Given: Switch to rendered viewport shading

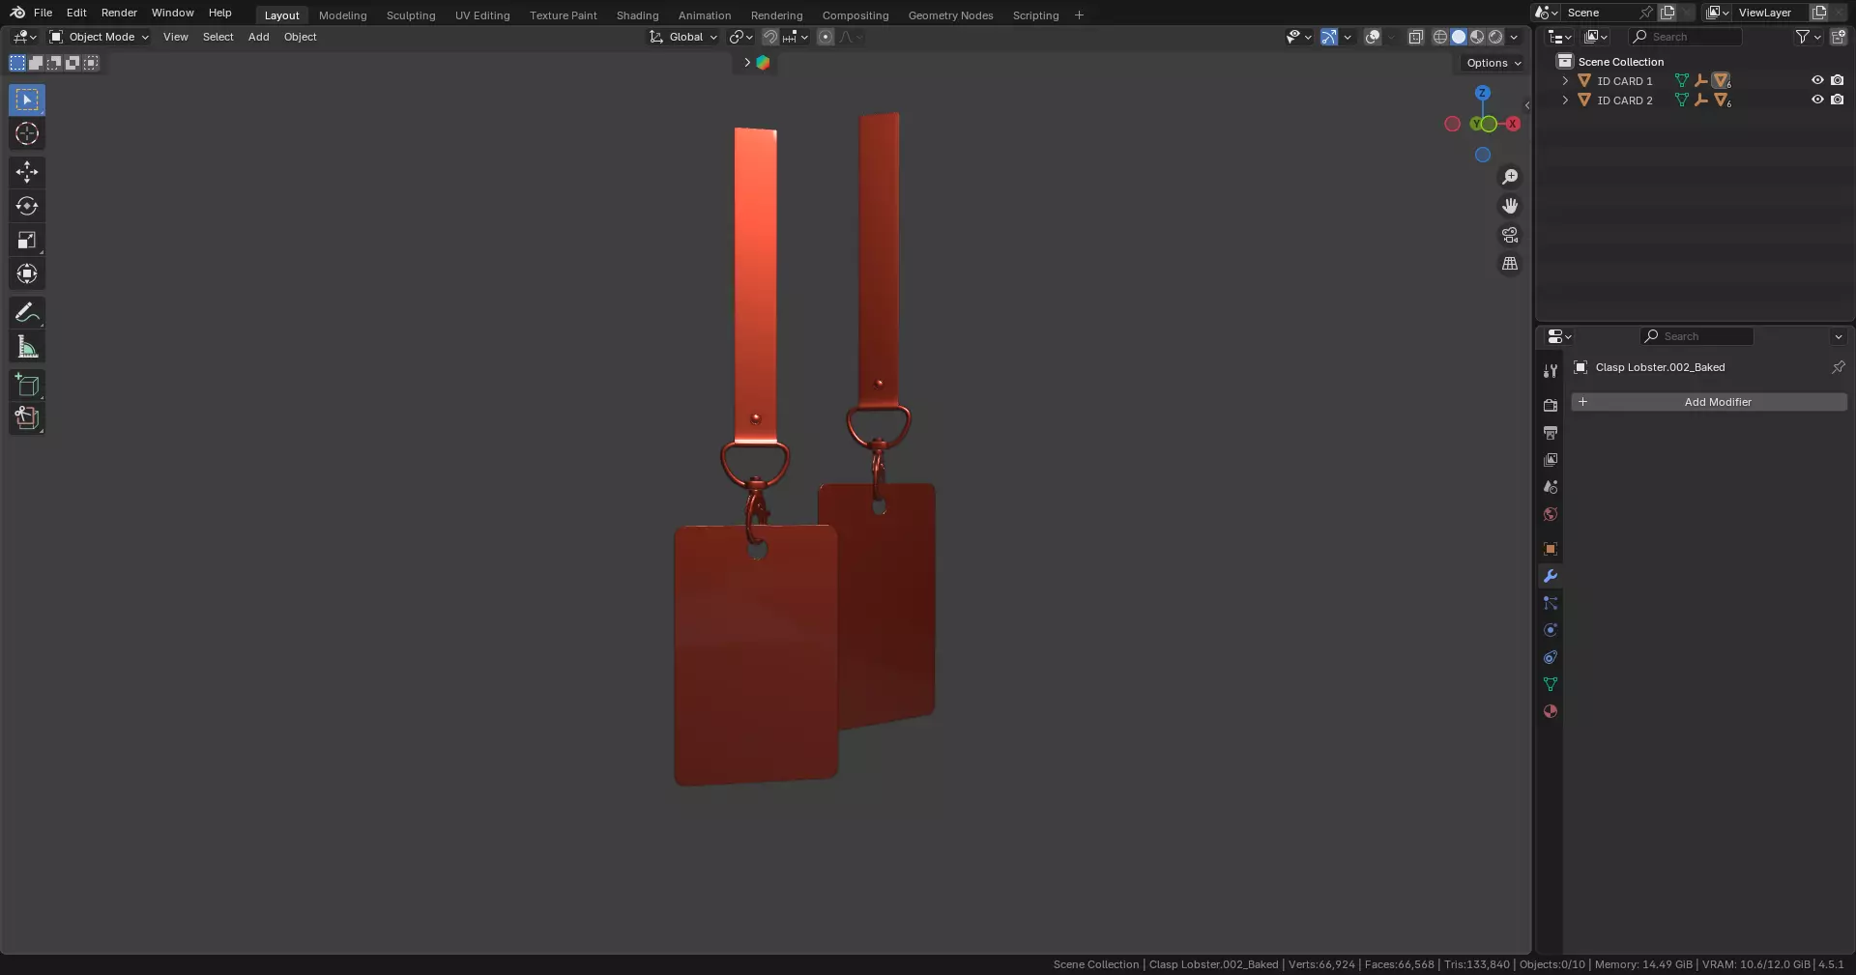Looking at the screenshot, I should click(x=1495, y=37).
